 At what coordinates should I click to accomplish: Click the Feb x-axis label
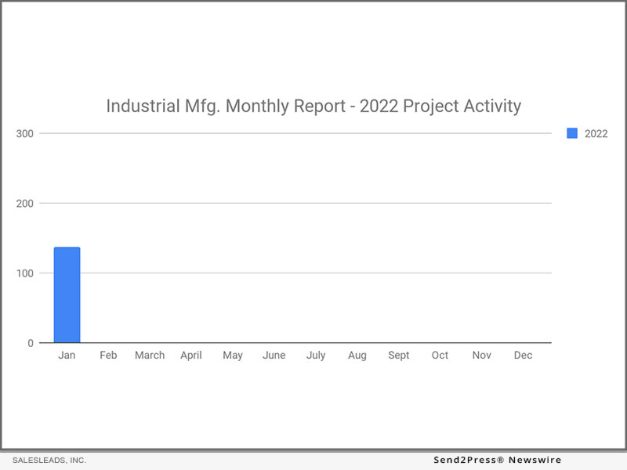tap(108, 356)
